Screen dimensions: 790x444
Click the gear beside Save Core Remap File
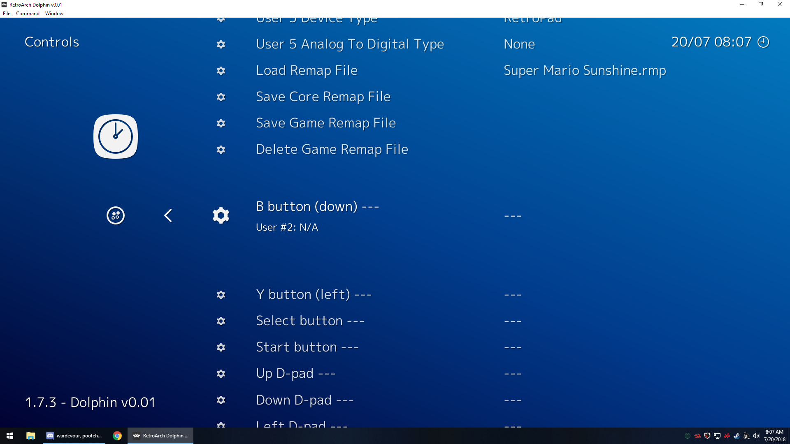221,97
